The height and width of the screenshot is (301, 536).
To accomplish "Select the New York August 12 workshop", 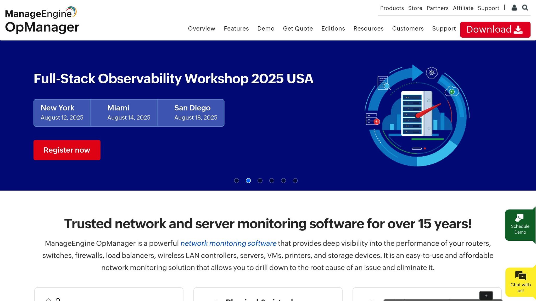I will [62, 113].
